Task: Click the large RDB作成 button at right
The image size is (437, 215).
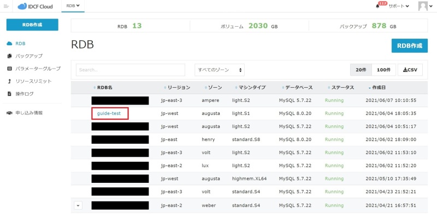Action: coord(409,46)
